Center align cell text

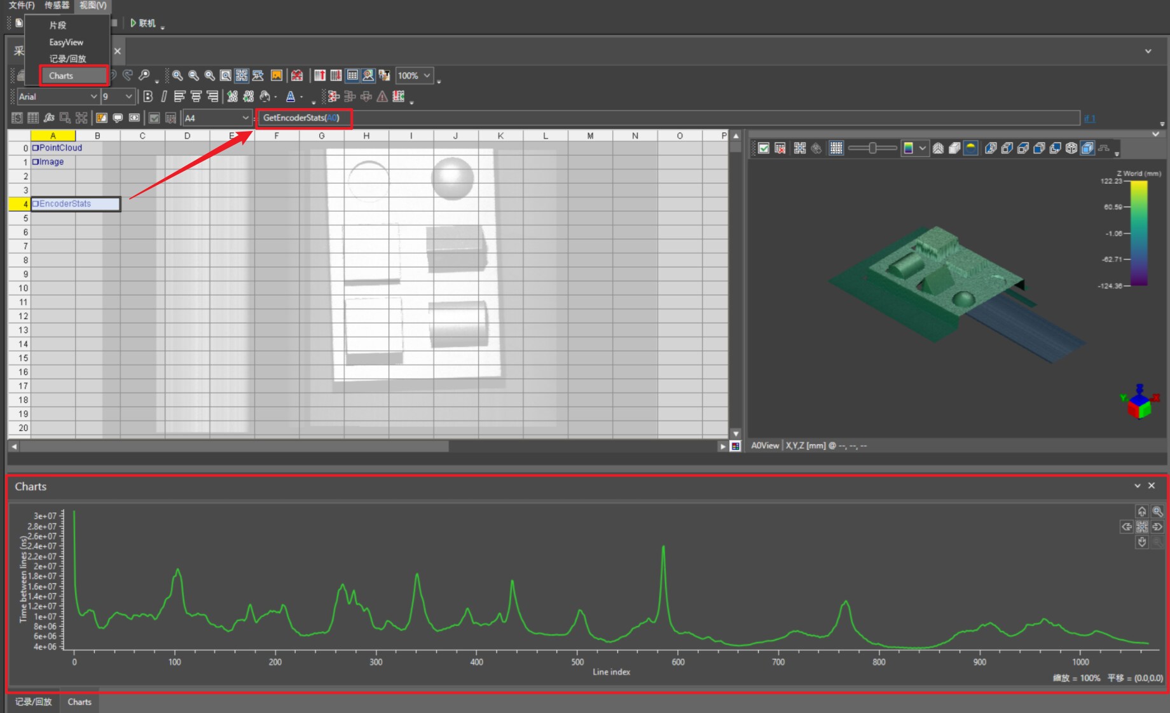coord(196,97)
